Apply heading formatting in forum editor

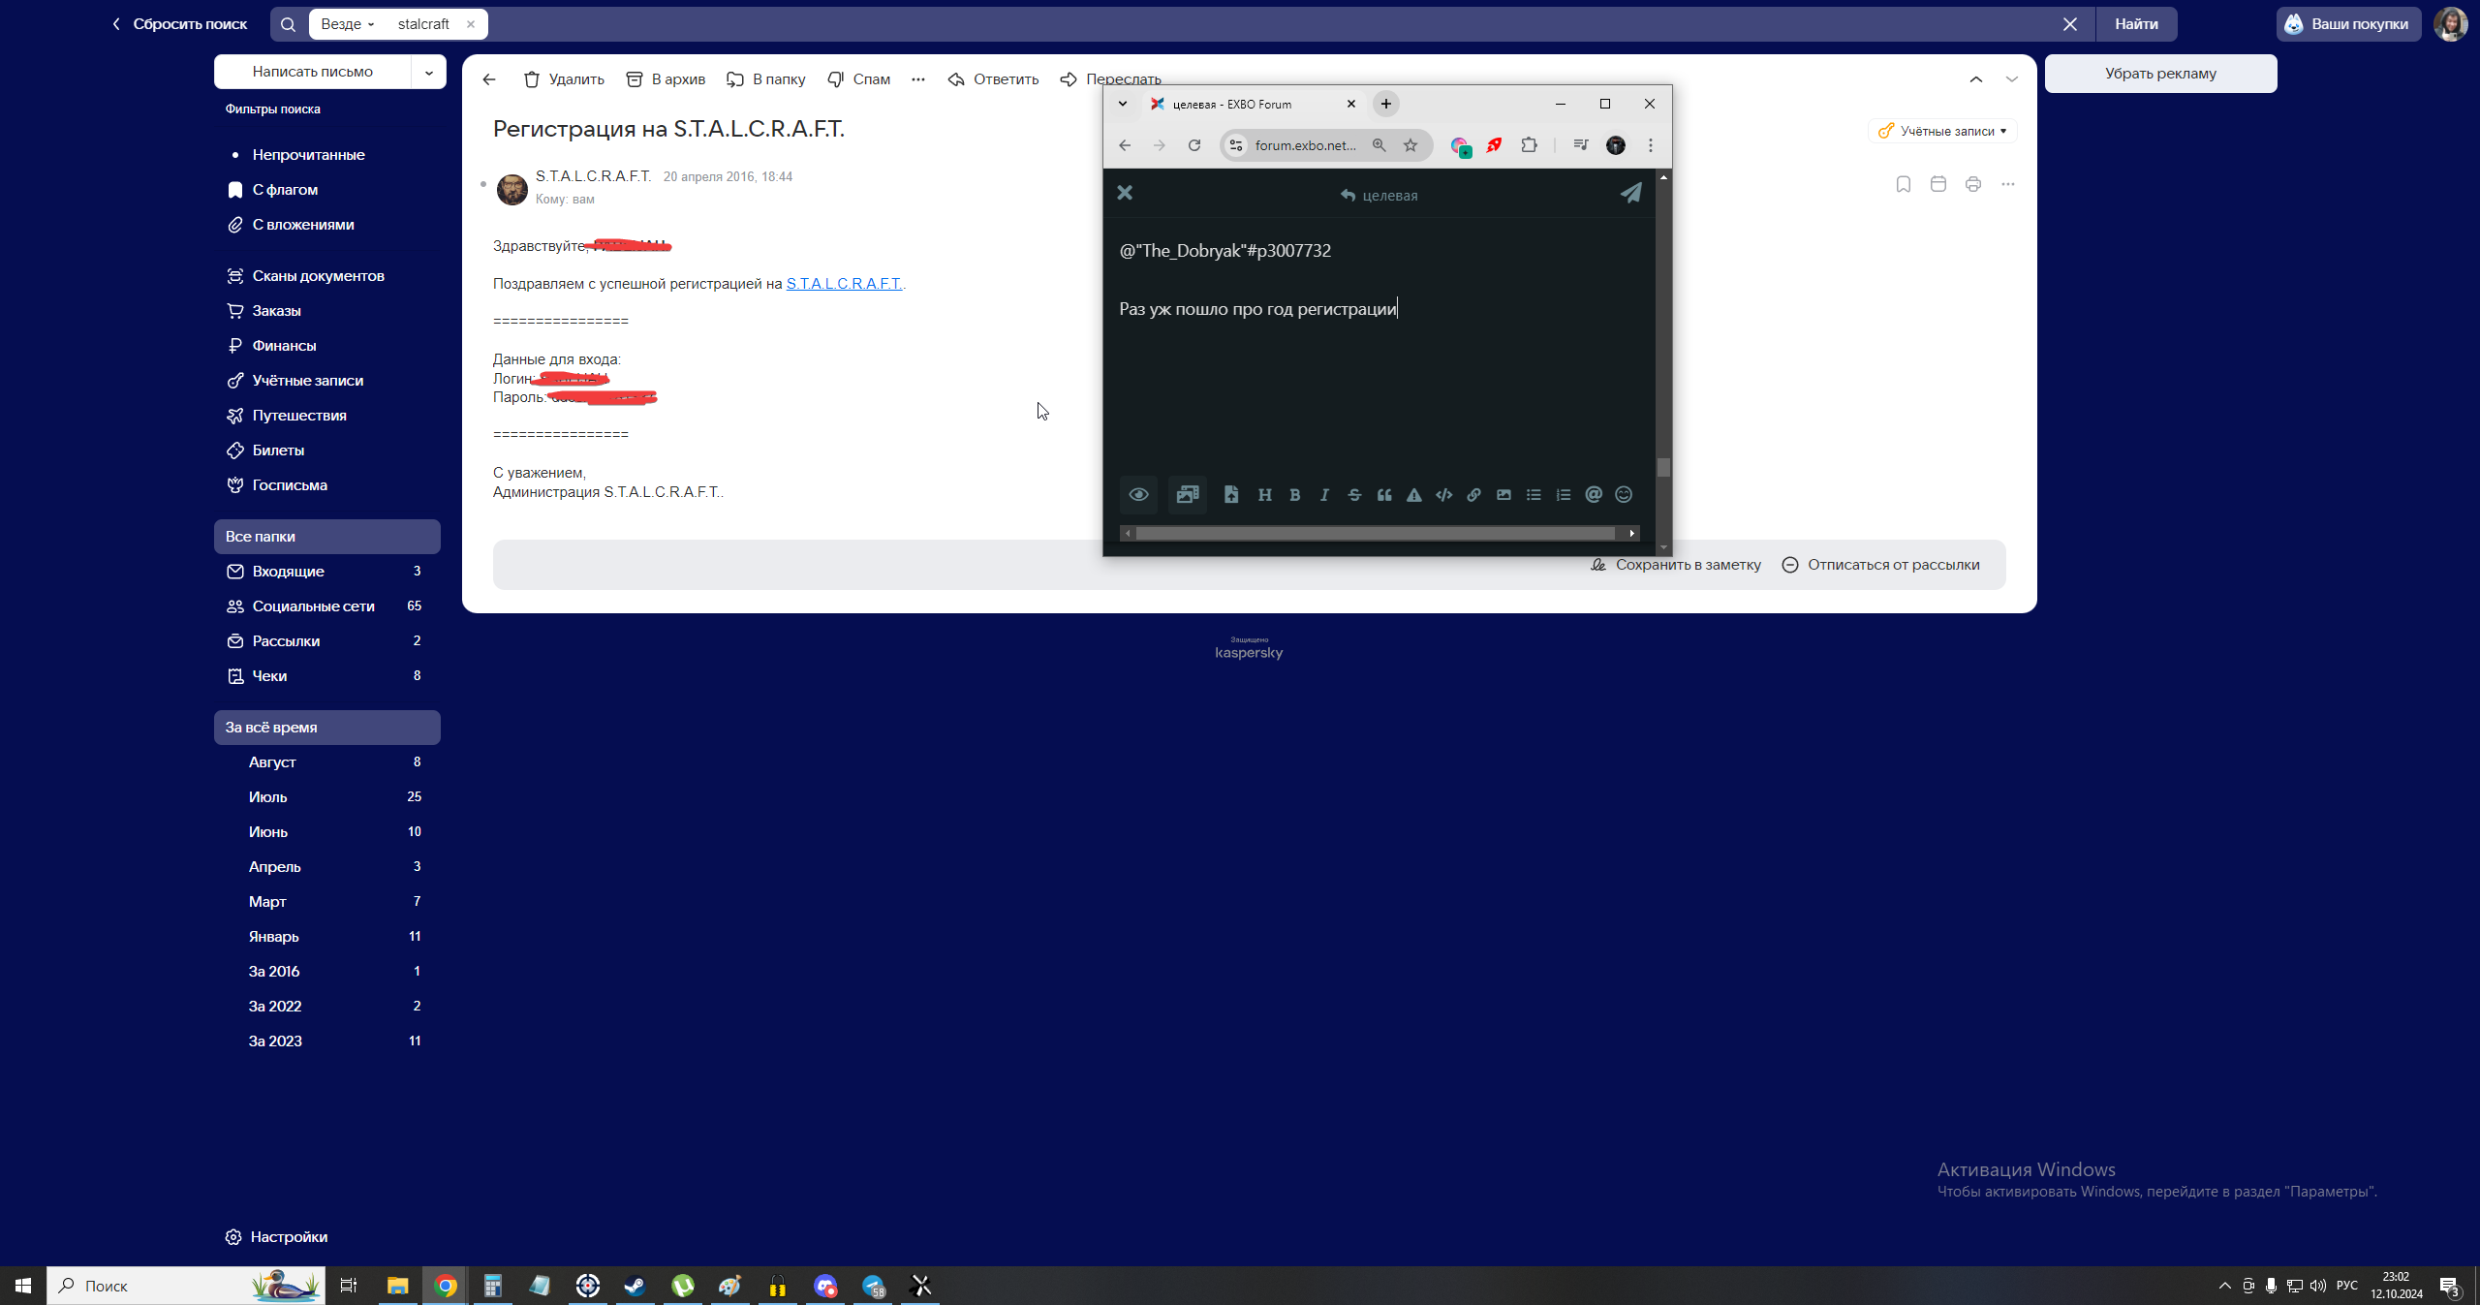pos(1264,495)
